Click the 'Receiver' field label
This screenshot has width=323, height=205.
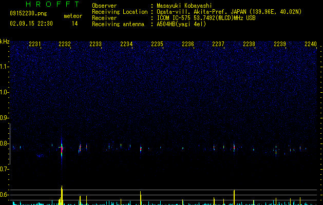click(104, 18)
